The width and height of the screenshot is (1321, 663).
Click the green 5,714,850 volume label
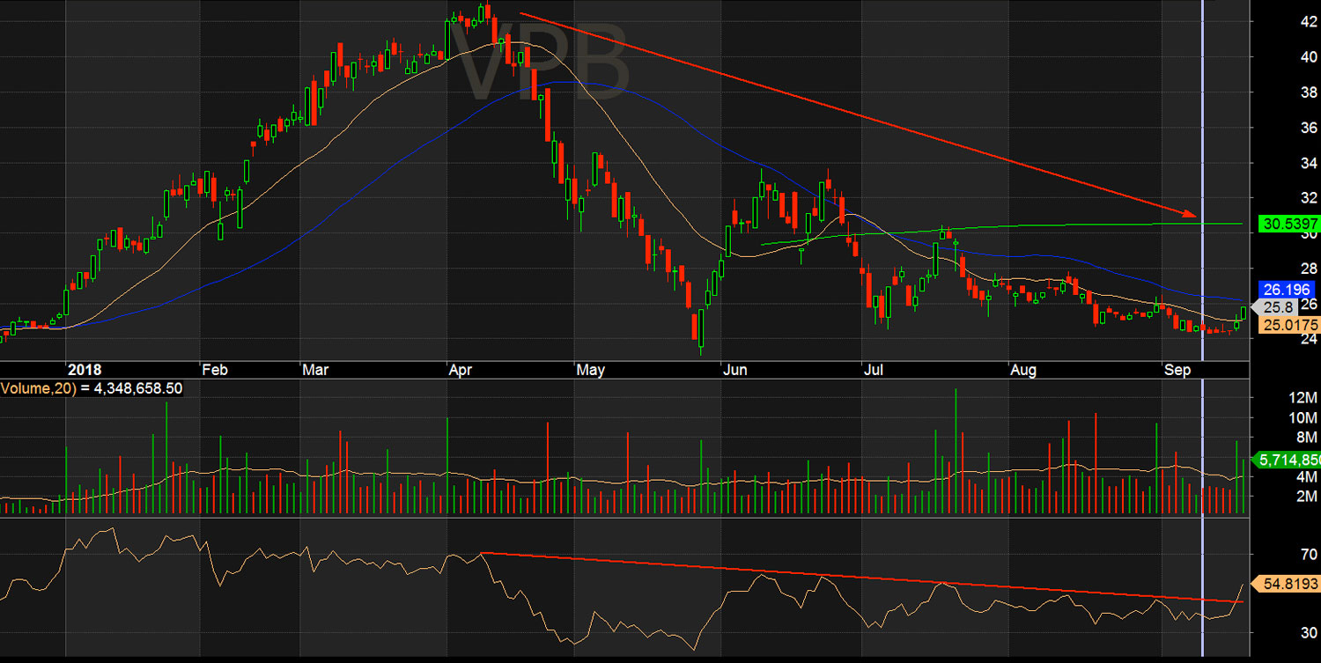point(1287,459)
